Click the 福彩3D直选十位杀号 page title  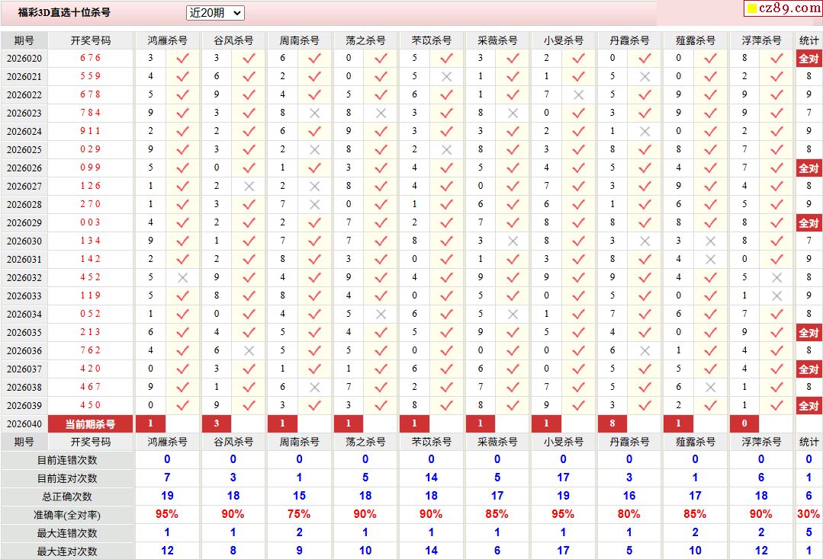[64, 13]
